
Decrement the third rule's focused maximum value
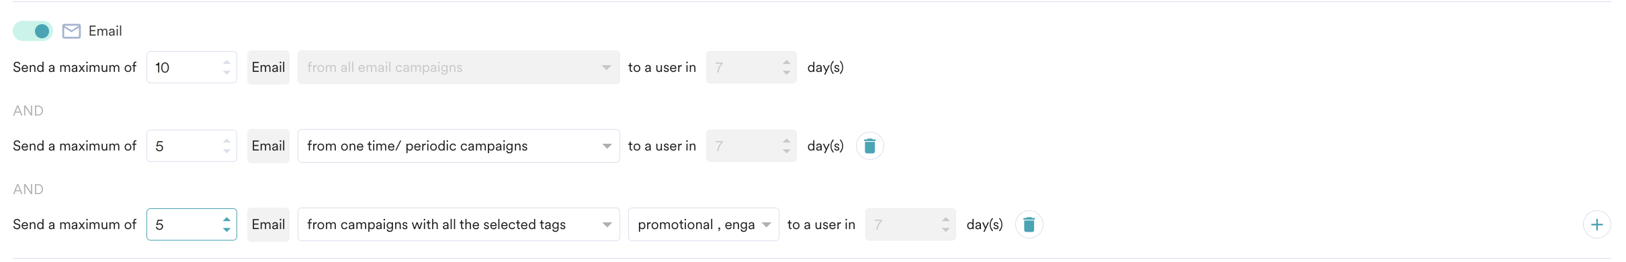coord(226,230)
